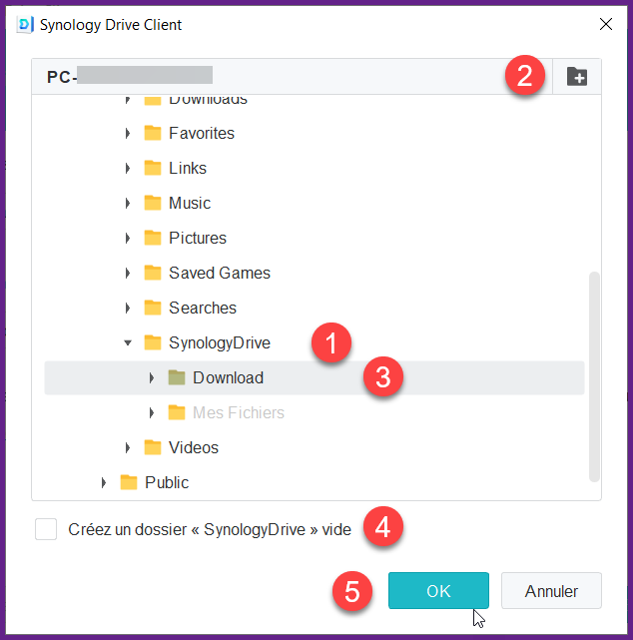
Task: Click the Music folder icon
Action: click(x=153, y=203)
